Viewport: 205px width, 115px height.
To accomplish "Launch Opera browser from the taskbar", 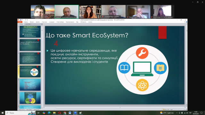I will coord(60,113).
